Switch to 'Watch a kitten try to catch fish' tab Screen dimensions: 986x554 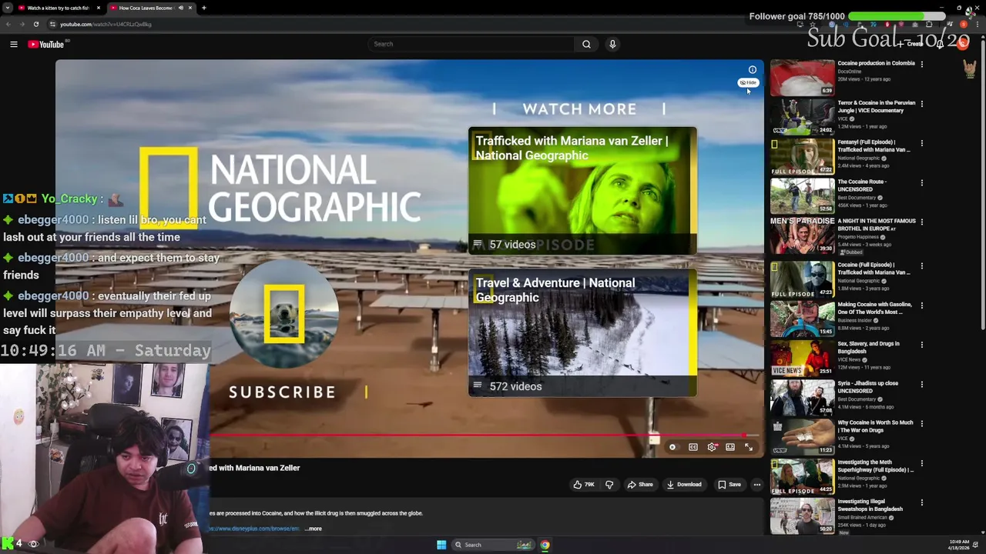pos(59,8)
